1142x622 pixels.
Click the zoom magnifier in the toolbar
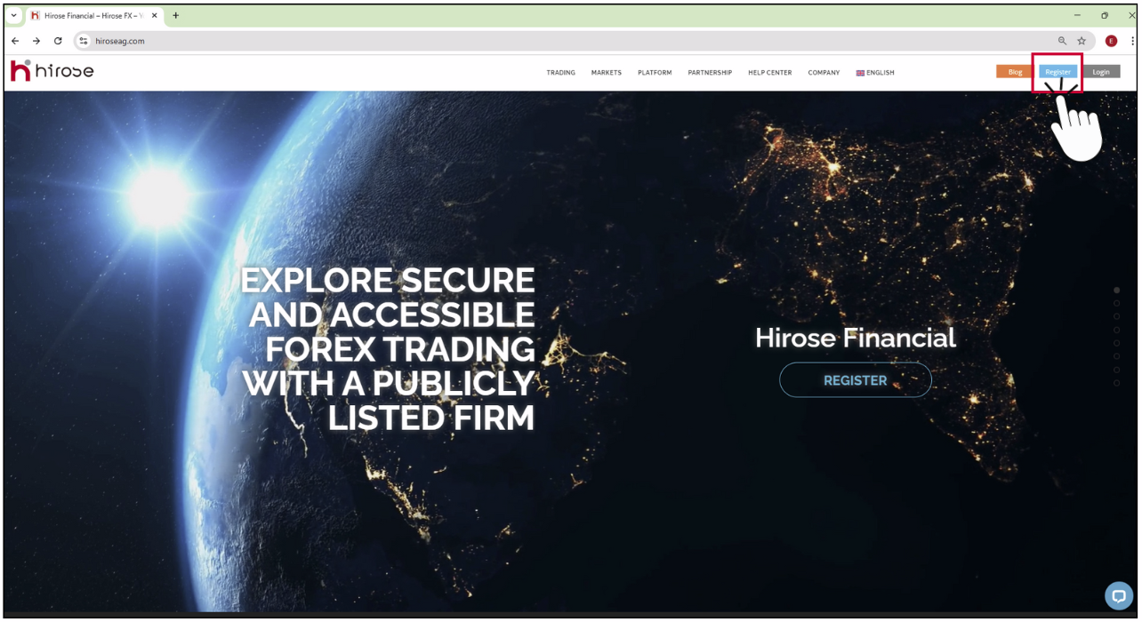[1062, 40]
